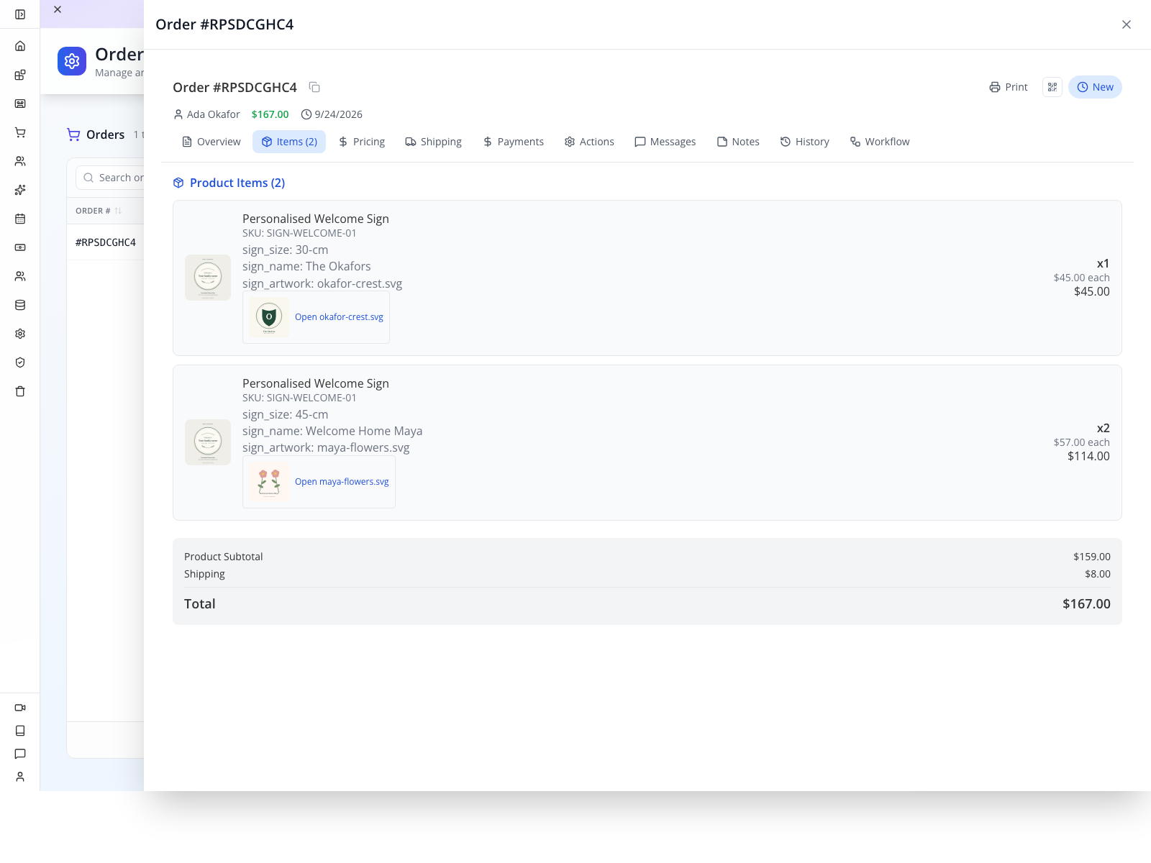View the History tab
The height and width of the screenshot is (863, 1151).
[805, 142]
